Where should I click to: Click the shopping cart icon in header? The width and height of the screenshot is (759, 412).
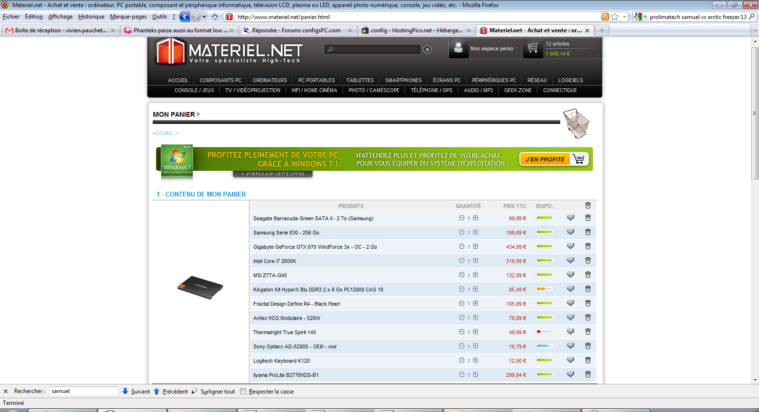pyautogui.click(x=533, y=48)
